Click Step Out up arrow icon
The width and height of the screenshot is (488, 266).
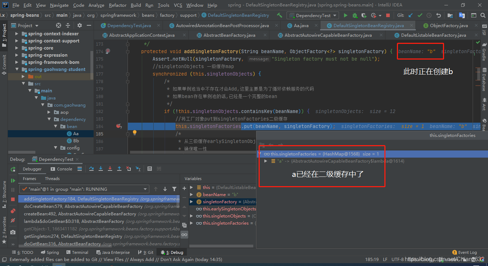[x=119, y=169]
